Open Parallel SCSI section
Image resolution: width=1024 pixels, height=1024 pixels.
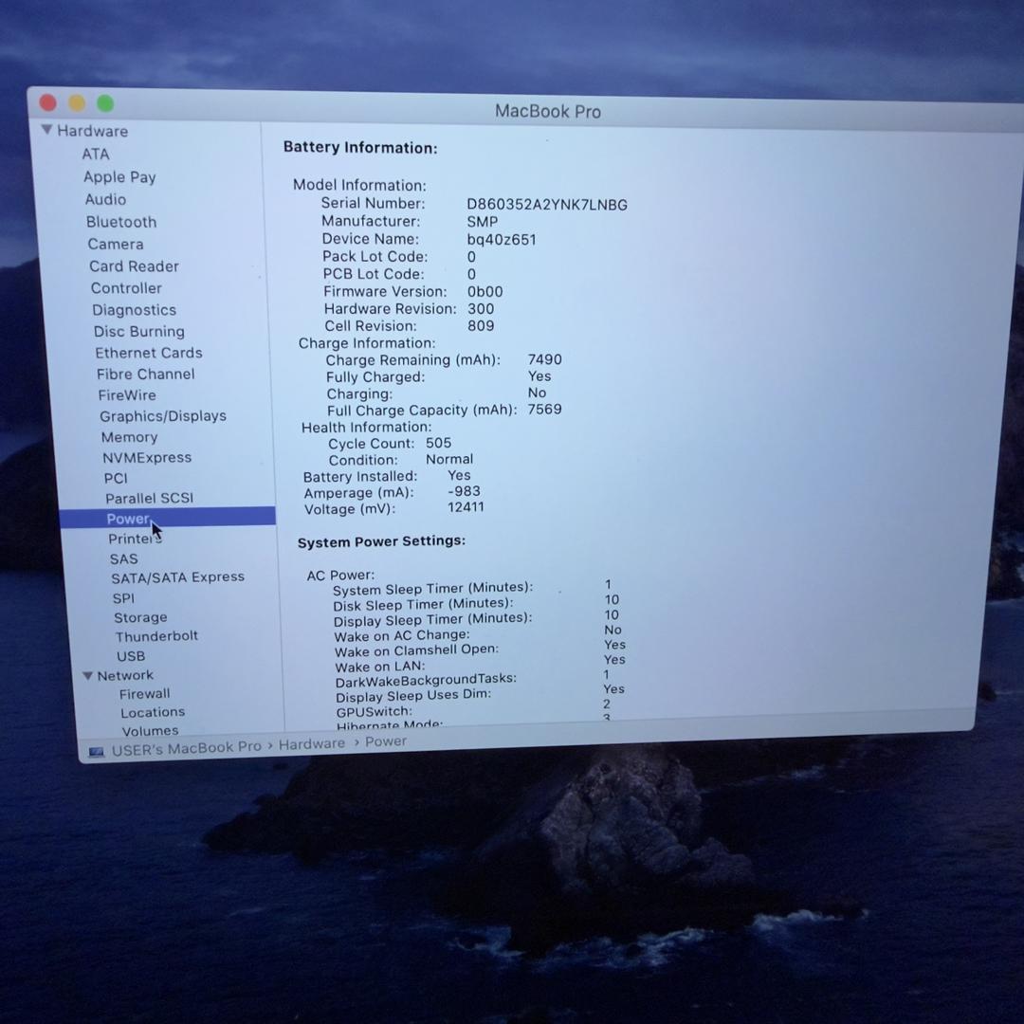[150, 499]
